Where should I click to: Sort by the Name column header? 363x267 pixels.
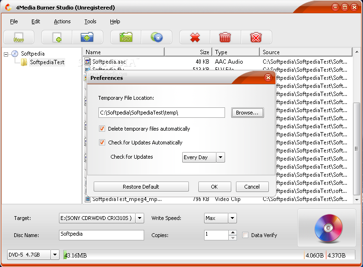click(124, 52)
